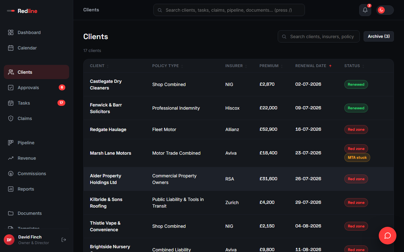The width and height of the screenshot is (404, 252).
Task: Sort by Client column
Action: [x=99, y=66]
